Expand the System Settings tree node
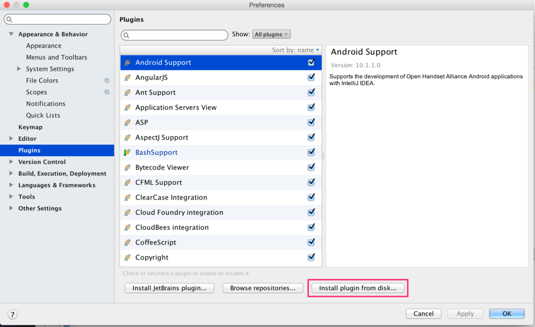Viewport: 535px width, 327px height. [x=19, y=69]
